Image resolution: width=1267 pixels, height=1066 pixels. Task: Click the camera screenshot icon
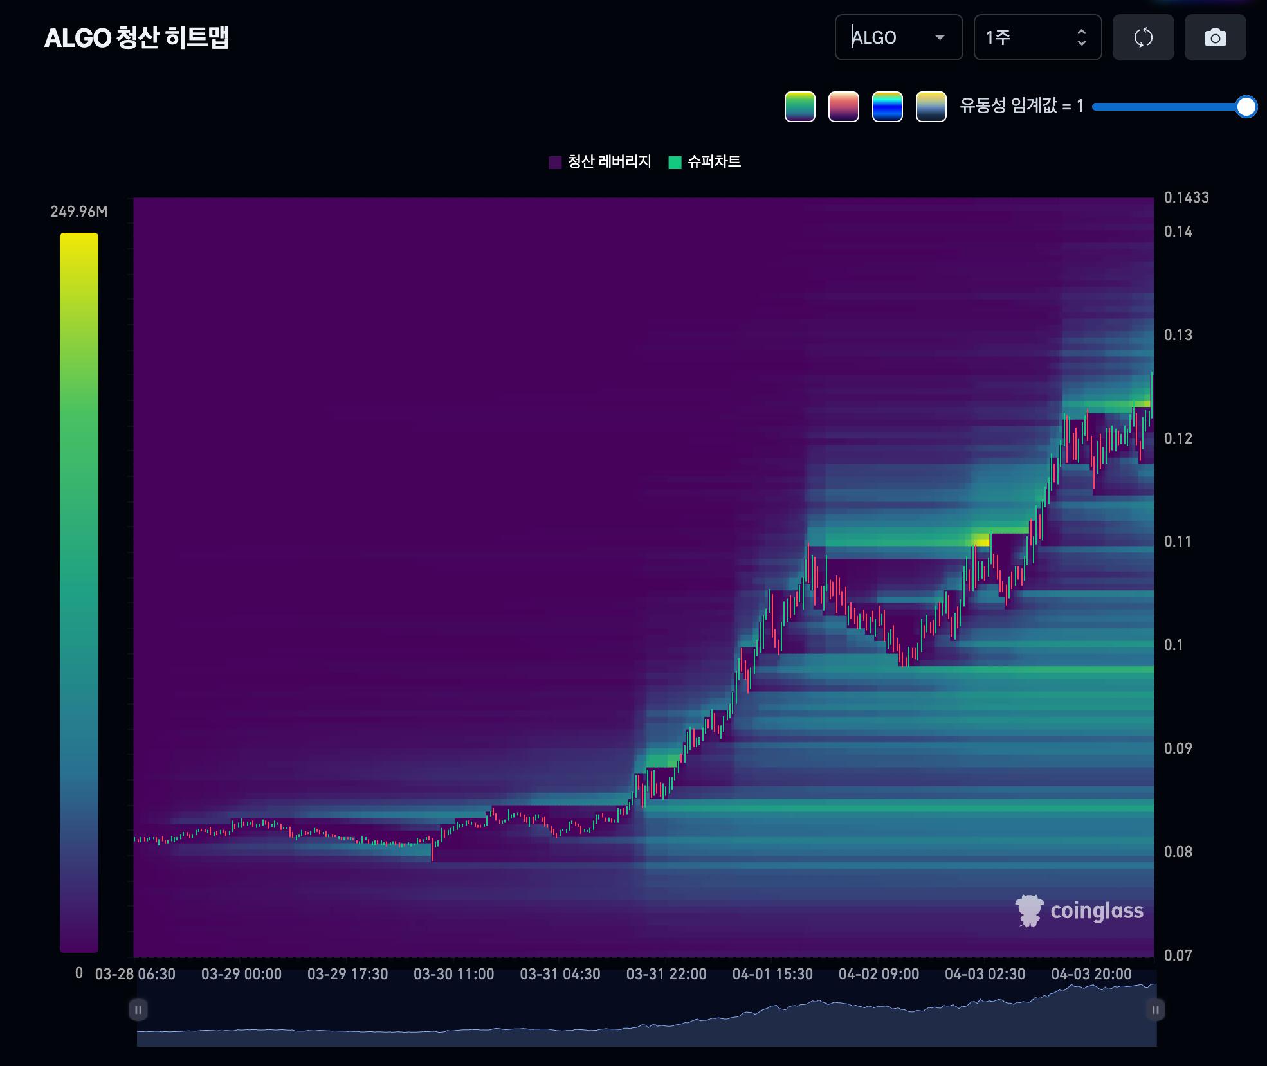(1215, 38)
